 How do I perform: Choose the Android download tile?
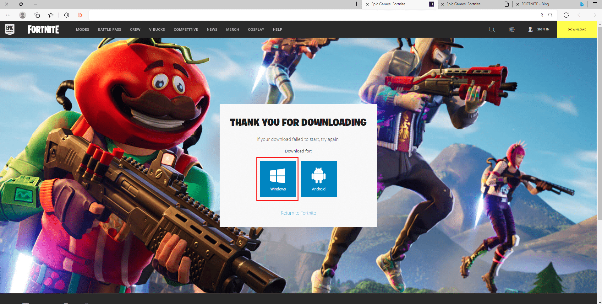coord(319,179)
